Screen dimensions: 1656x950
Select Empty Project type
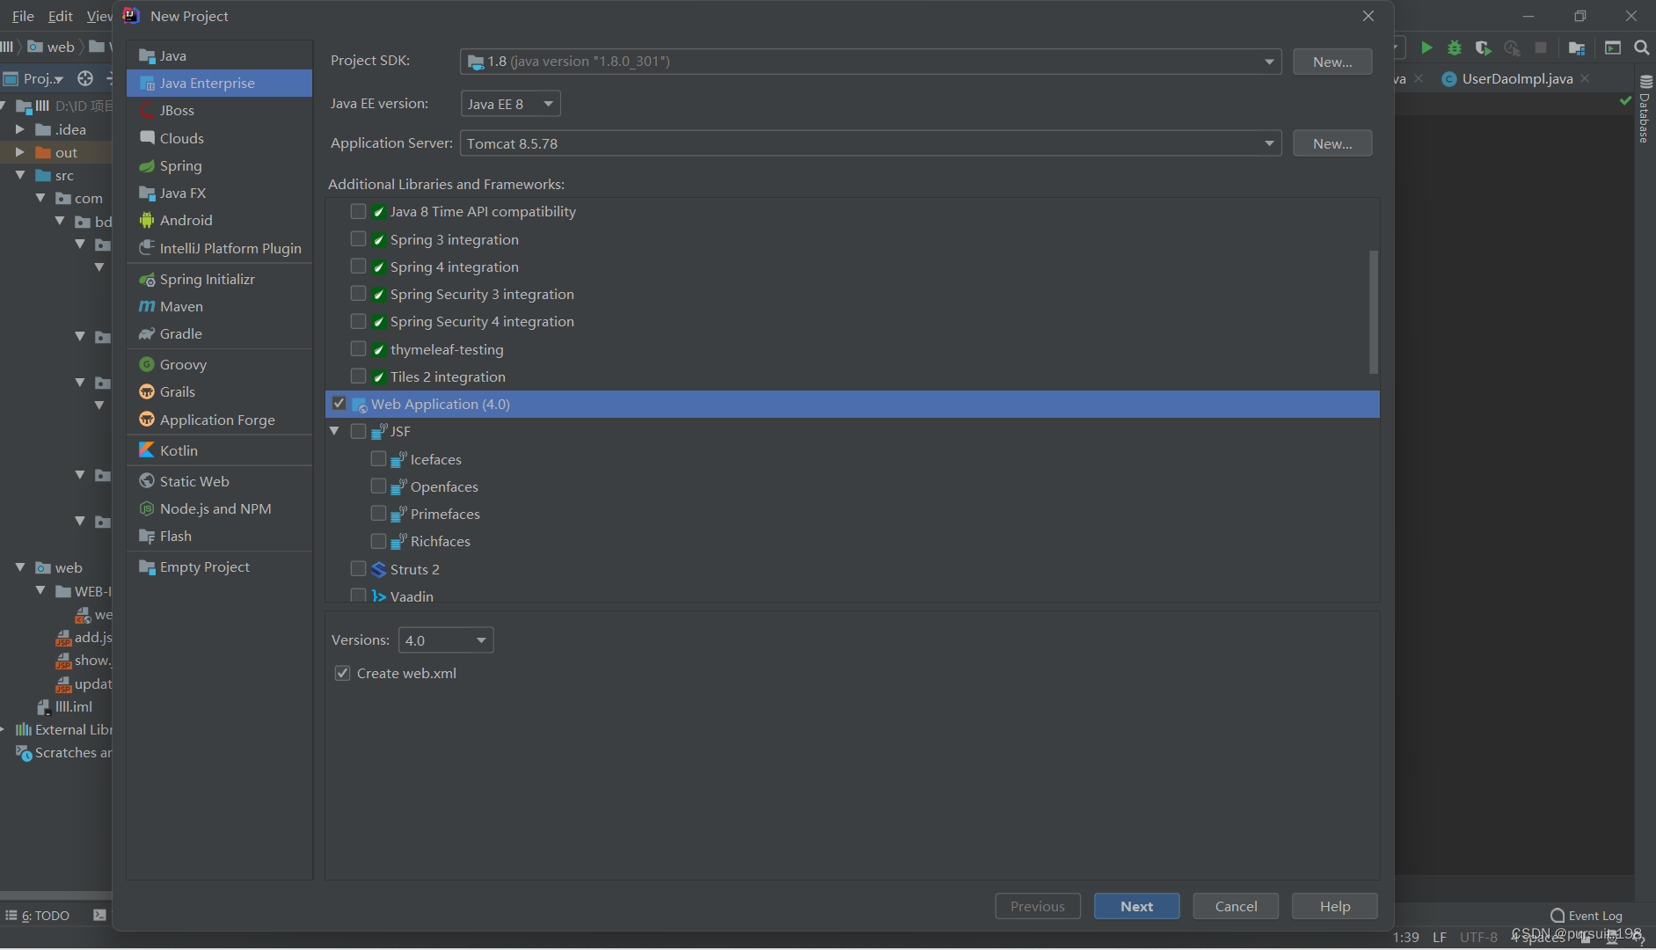[219, 566]
